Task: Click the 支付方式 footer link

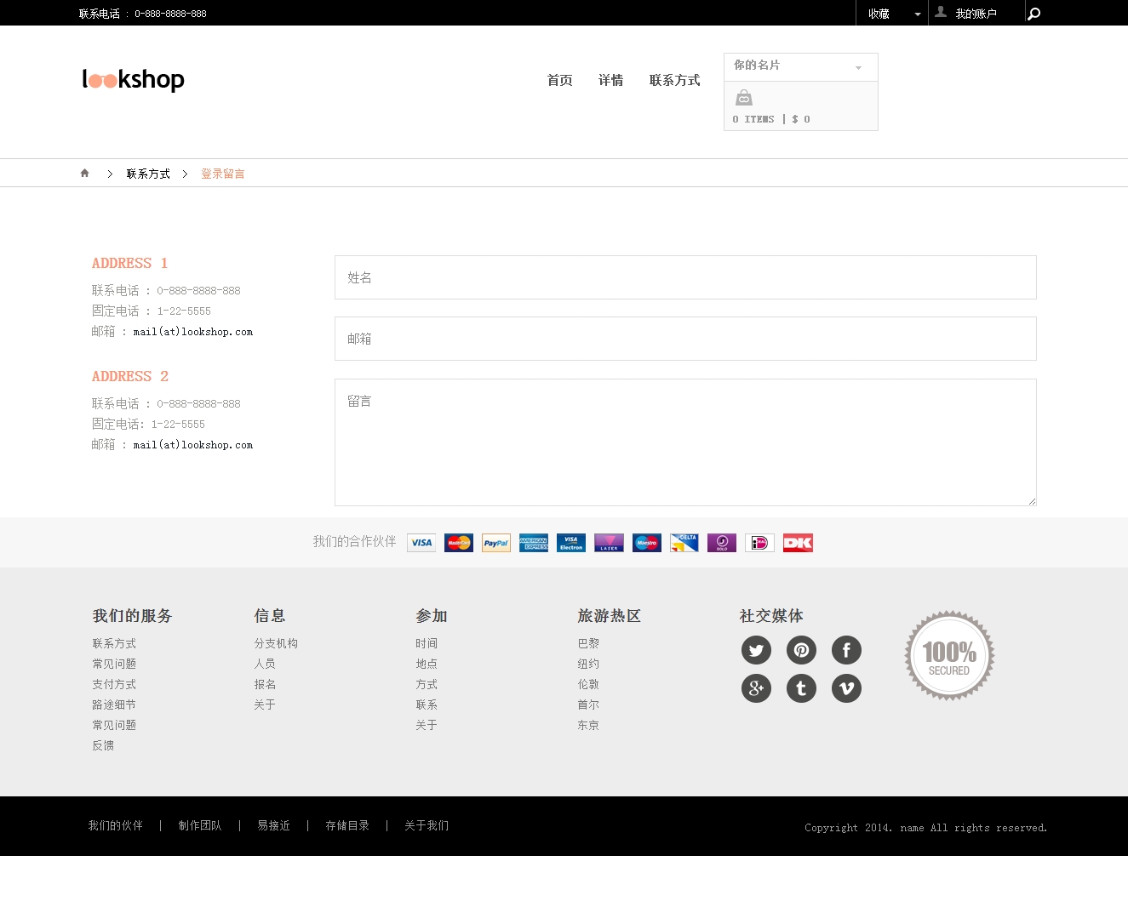Action: (114, 684)
